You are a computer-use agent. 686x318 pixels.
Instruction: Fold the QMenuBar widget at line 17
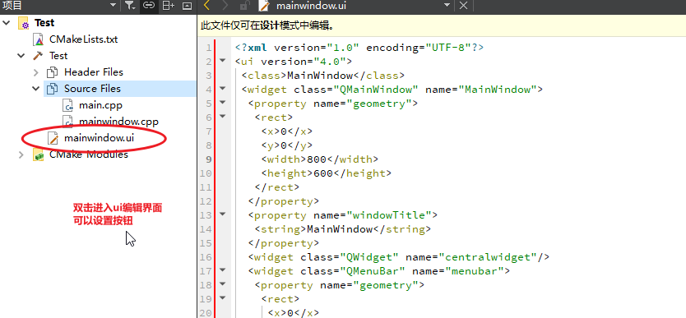point(222,270)
